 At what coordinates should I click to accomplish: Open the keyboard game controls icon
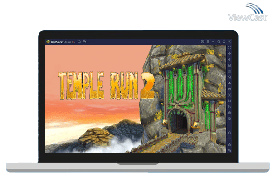(x=229, y=71)
